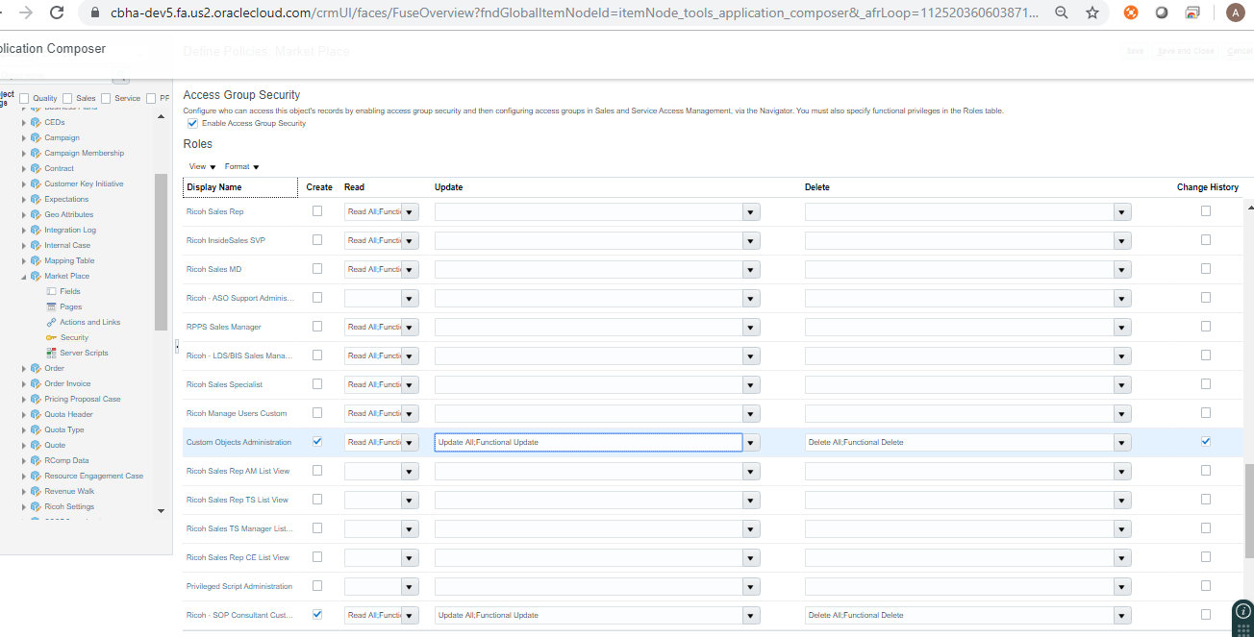
Task: Check Change History for Ricoh Sales MD
Action: (x=1206, y=268)
